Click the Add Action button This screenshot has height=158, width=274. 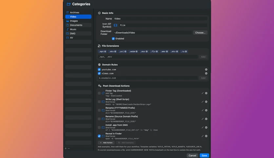click(x=106, y=143)
